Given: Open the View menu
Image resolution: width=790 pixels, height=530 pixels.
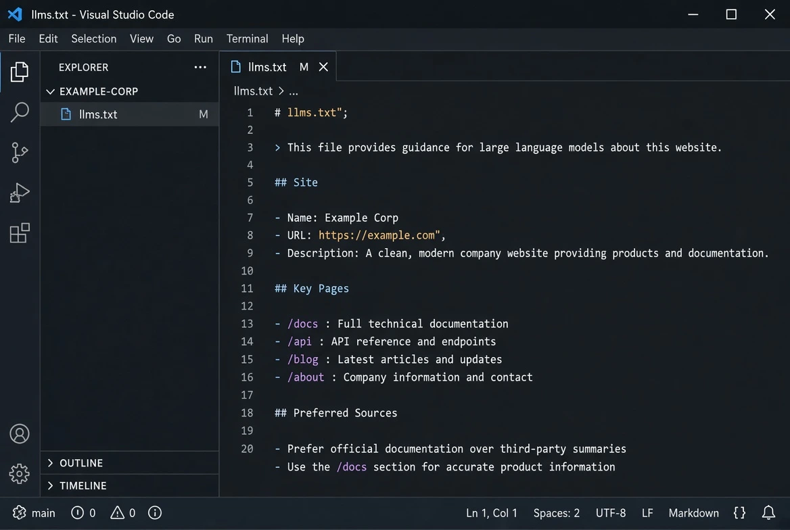Looking at the screenshot, I should [x=141, y=39].
